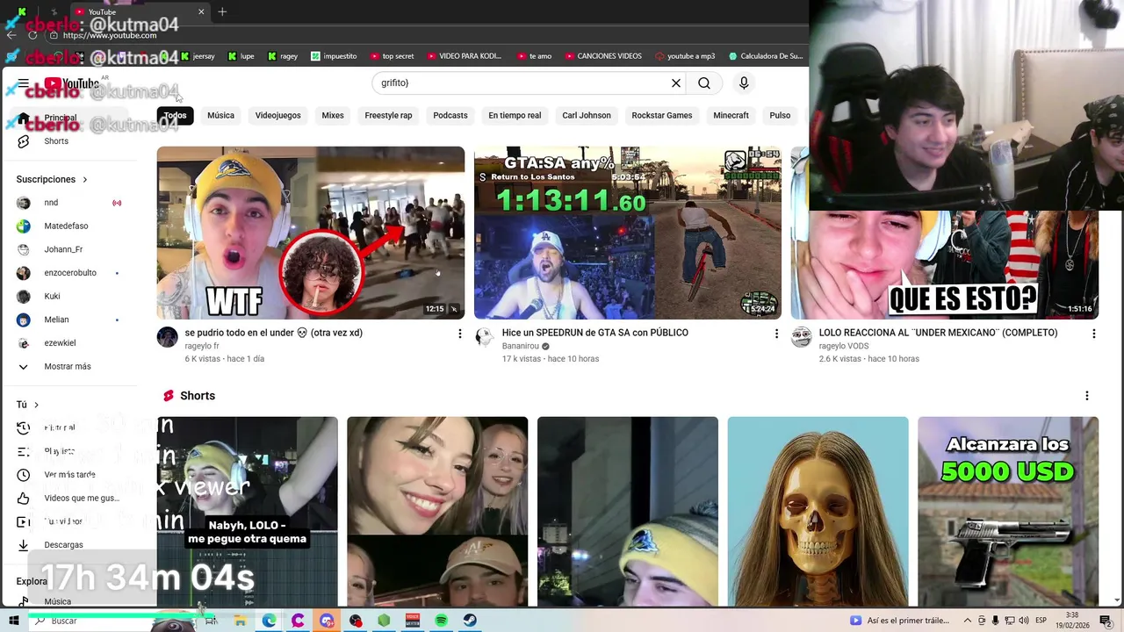Select the 'Rockstar Games' filter chip
This screenshot has height=632, width=1124.
tap(662, 116)
